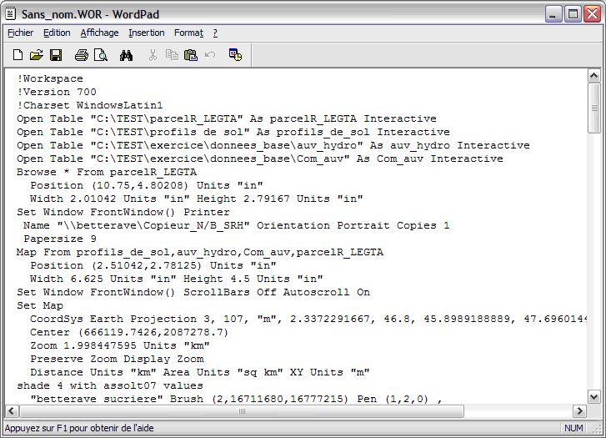606x438 pixels.
Task: Open Print Preview from the toolbar
Action: [x=101, y=55]
